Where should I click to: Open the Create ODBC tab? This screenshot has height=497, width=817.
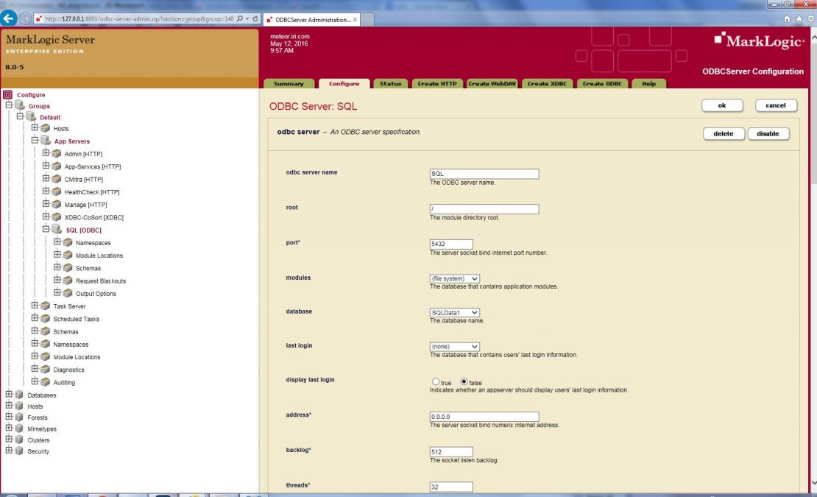click(602, 83)
